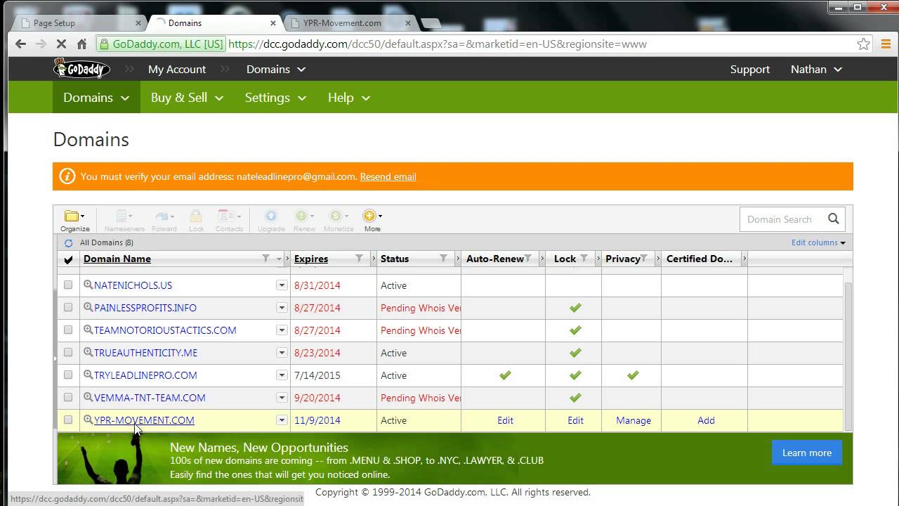Check the TRYLEADLINEPRO.COM row checkbox

click(x=68, y=375)
